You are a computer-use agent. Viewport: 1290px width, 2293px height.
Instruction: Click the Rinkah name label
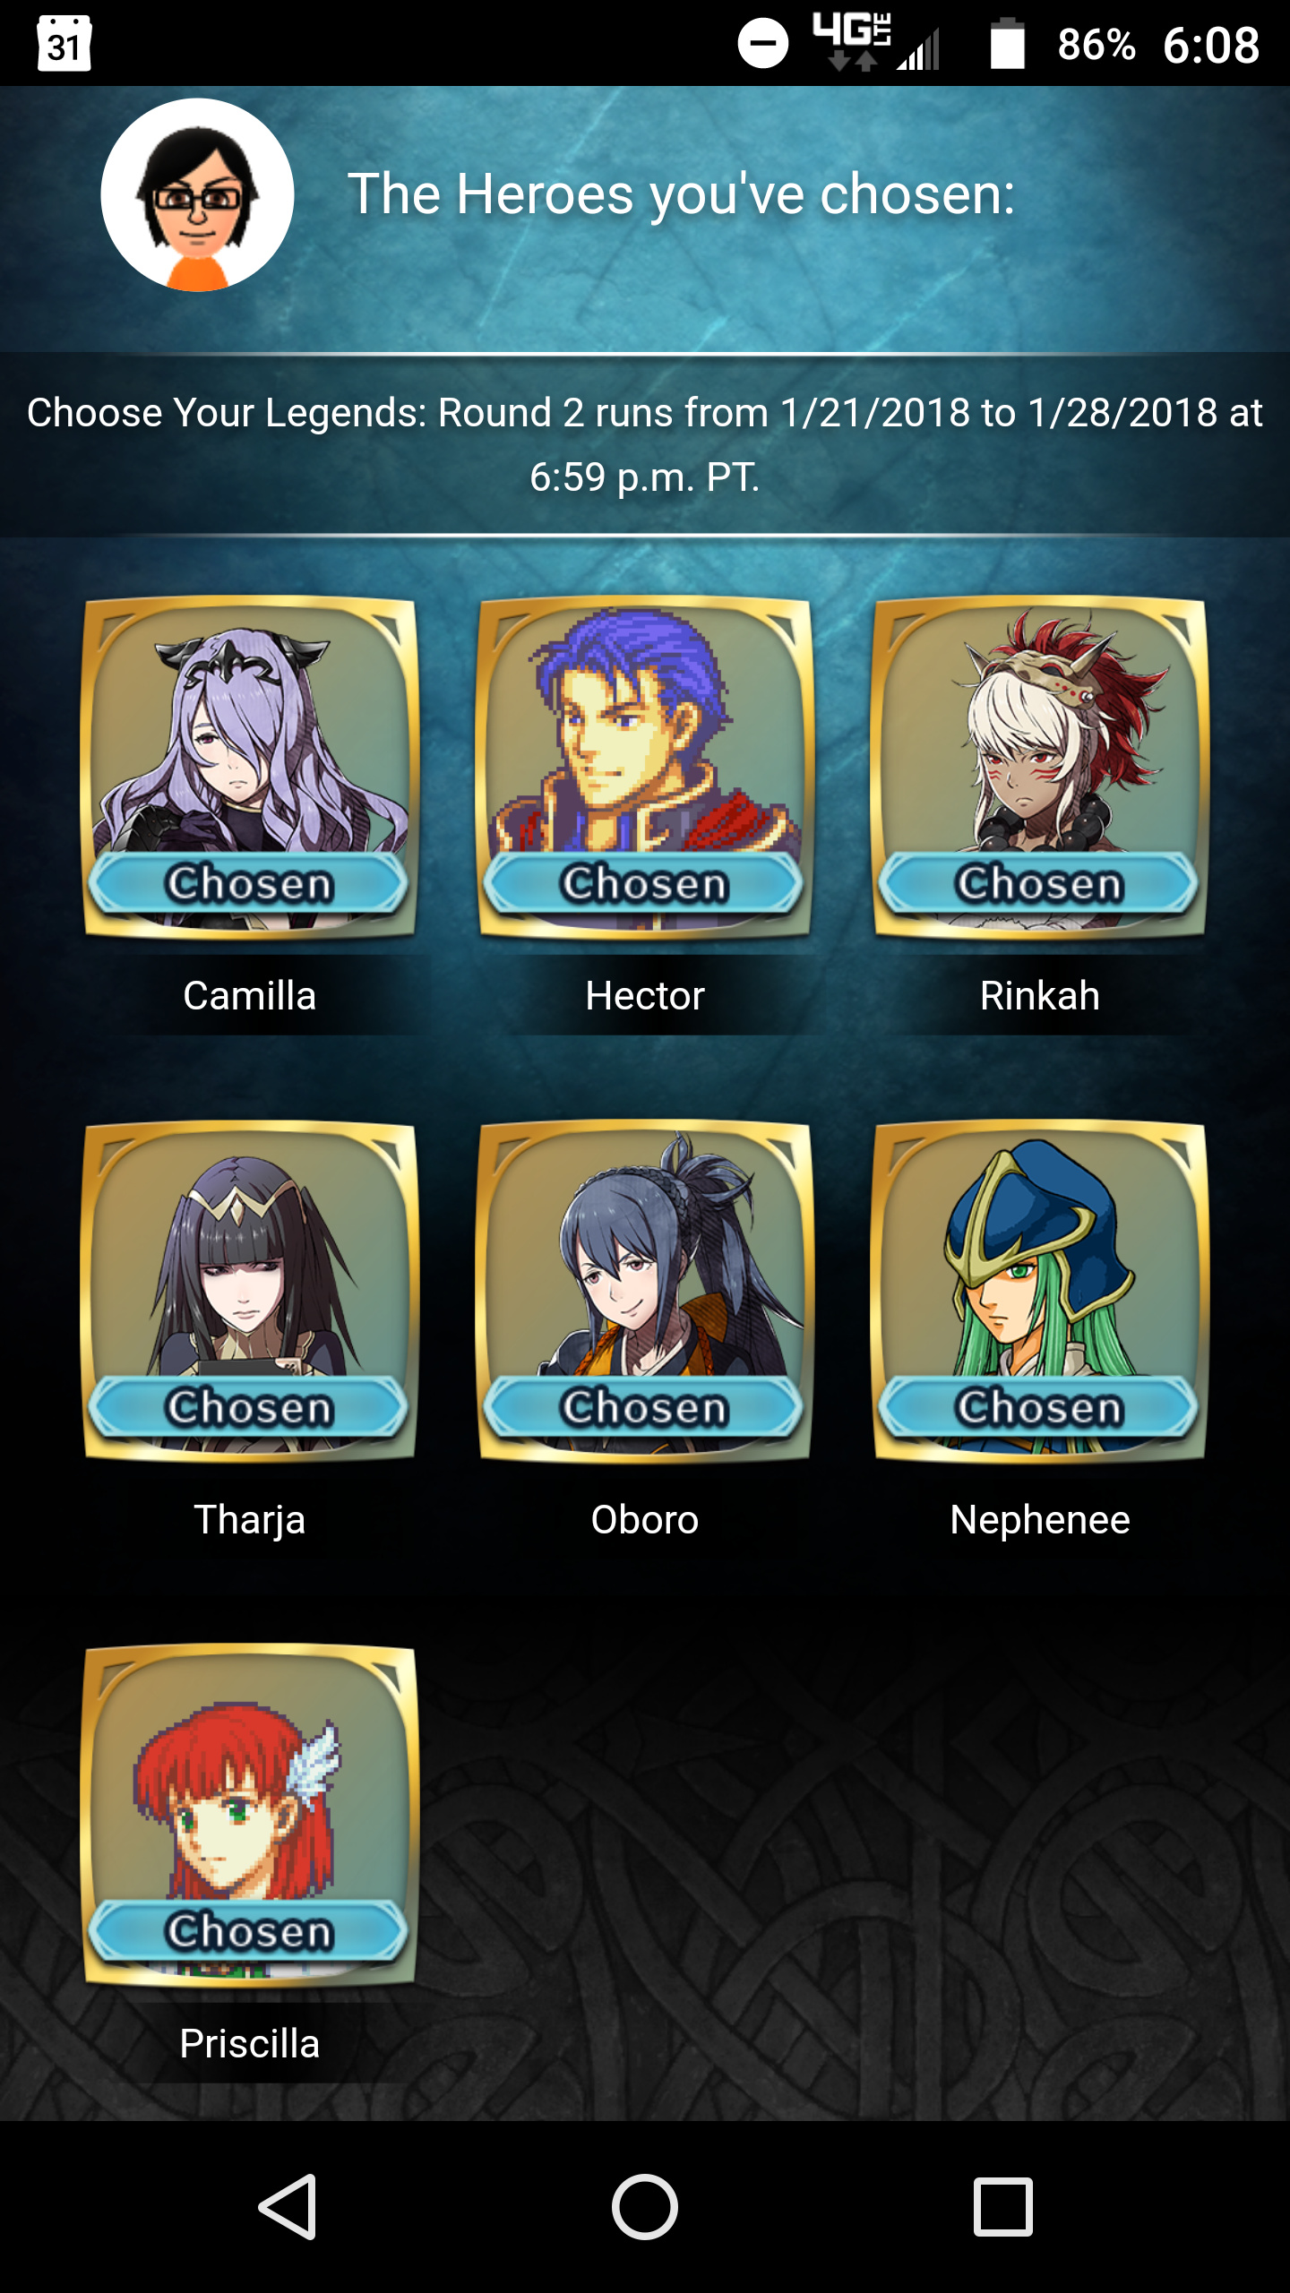click(1040, 996)
